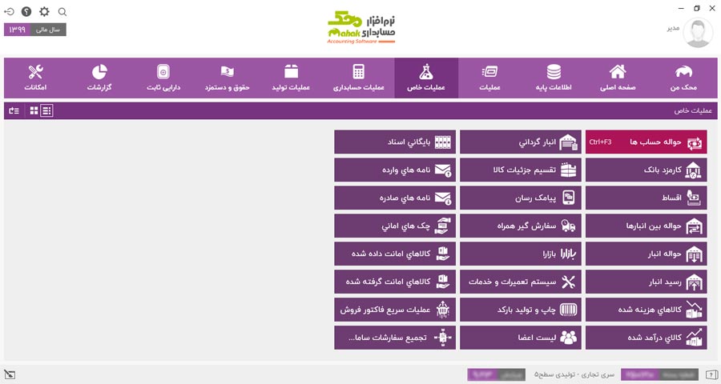721x384 pixels.
Task: Open بایگانی اسناد document archive
Action: coord(395,142)
